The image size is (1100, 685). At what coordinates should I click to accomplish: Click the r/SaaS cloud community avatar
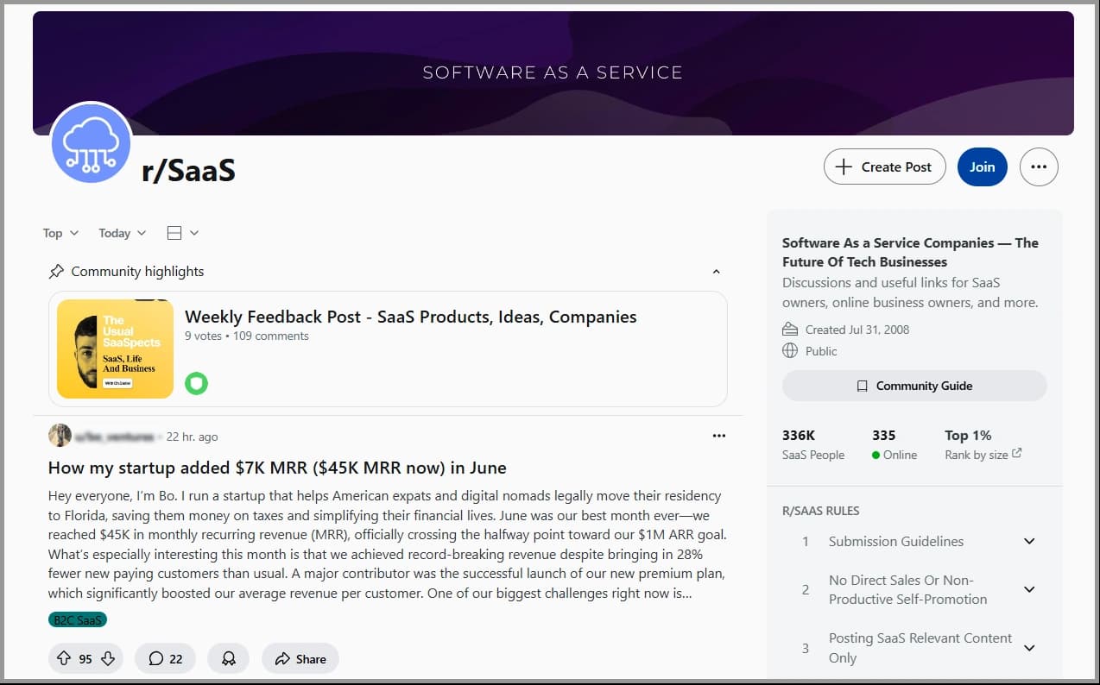click(x=91, y=144)
